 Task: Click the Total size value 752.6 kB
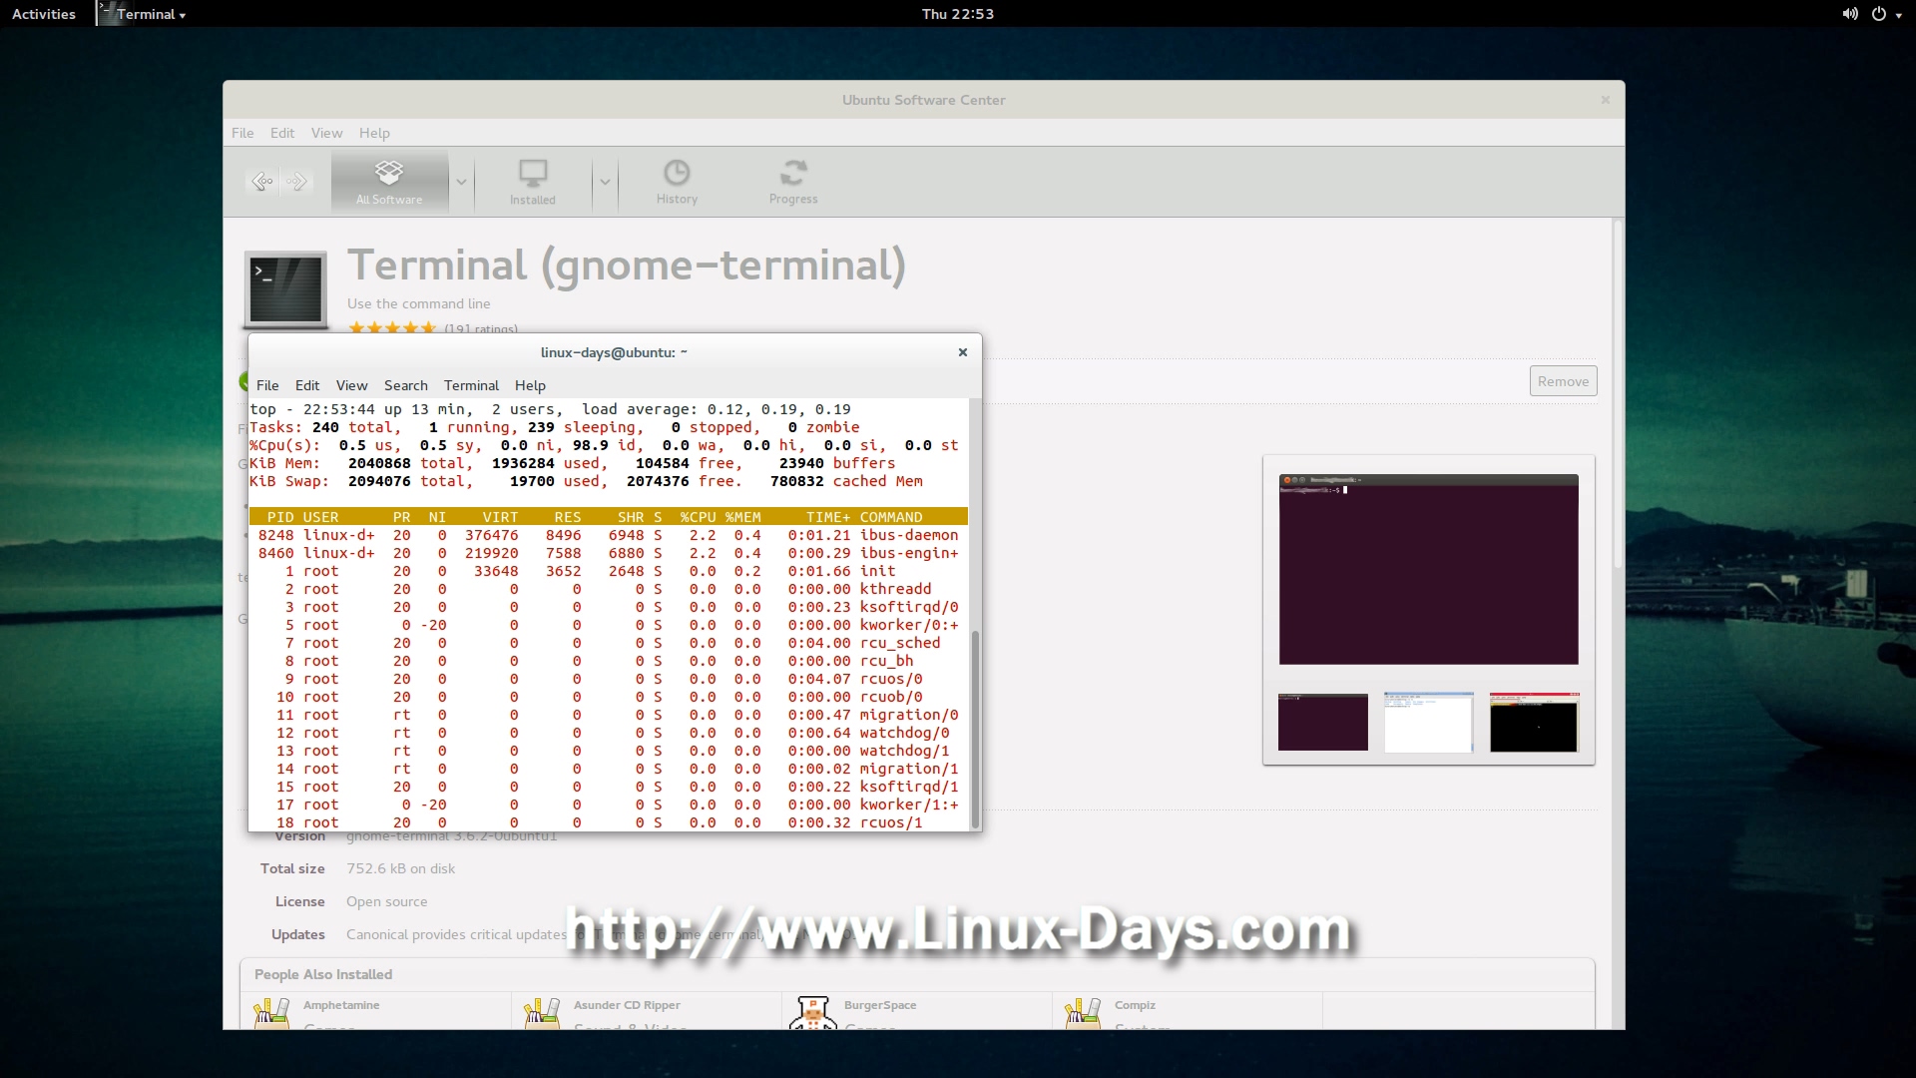click(400, 868)
